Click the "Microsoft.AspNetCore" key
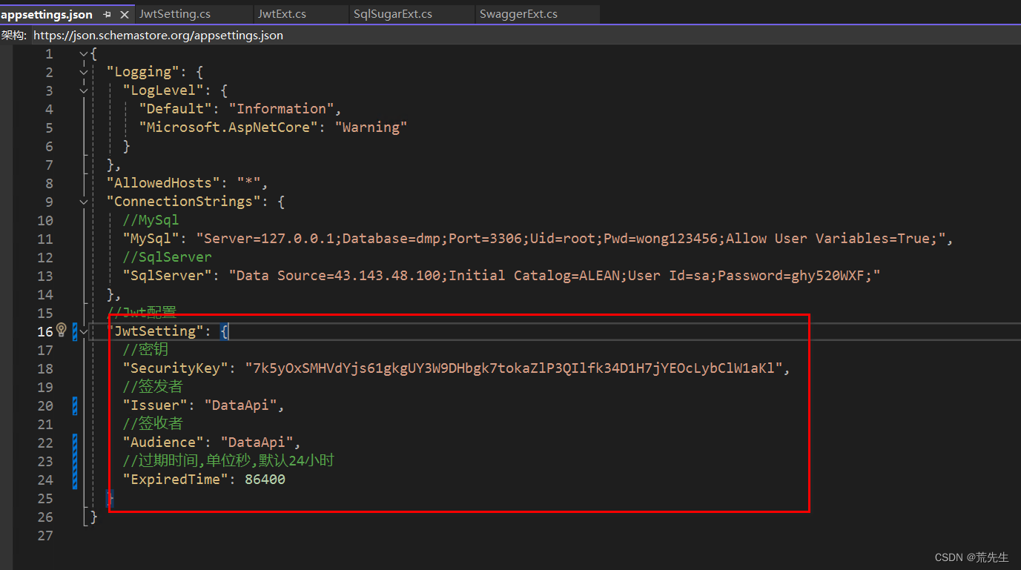The height and width of the screenshot is (570, 1021). tap(228, 127)
